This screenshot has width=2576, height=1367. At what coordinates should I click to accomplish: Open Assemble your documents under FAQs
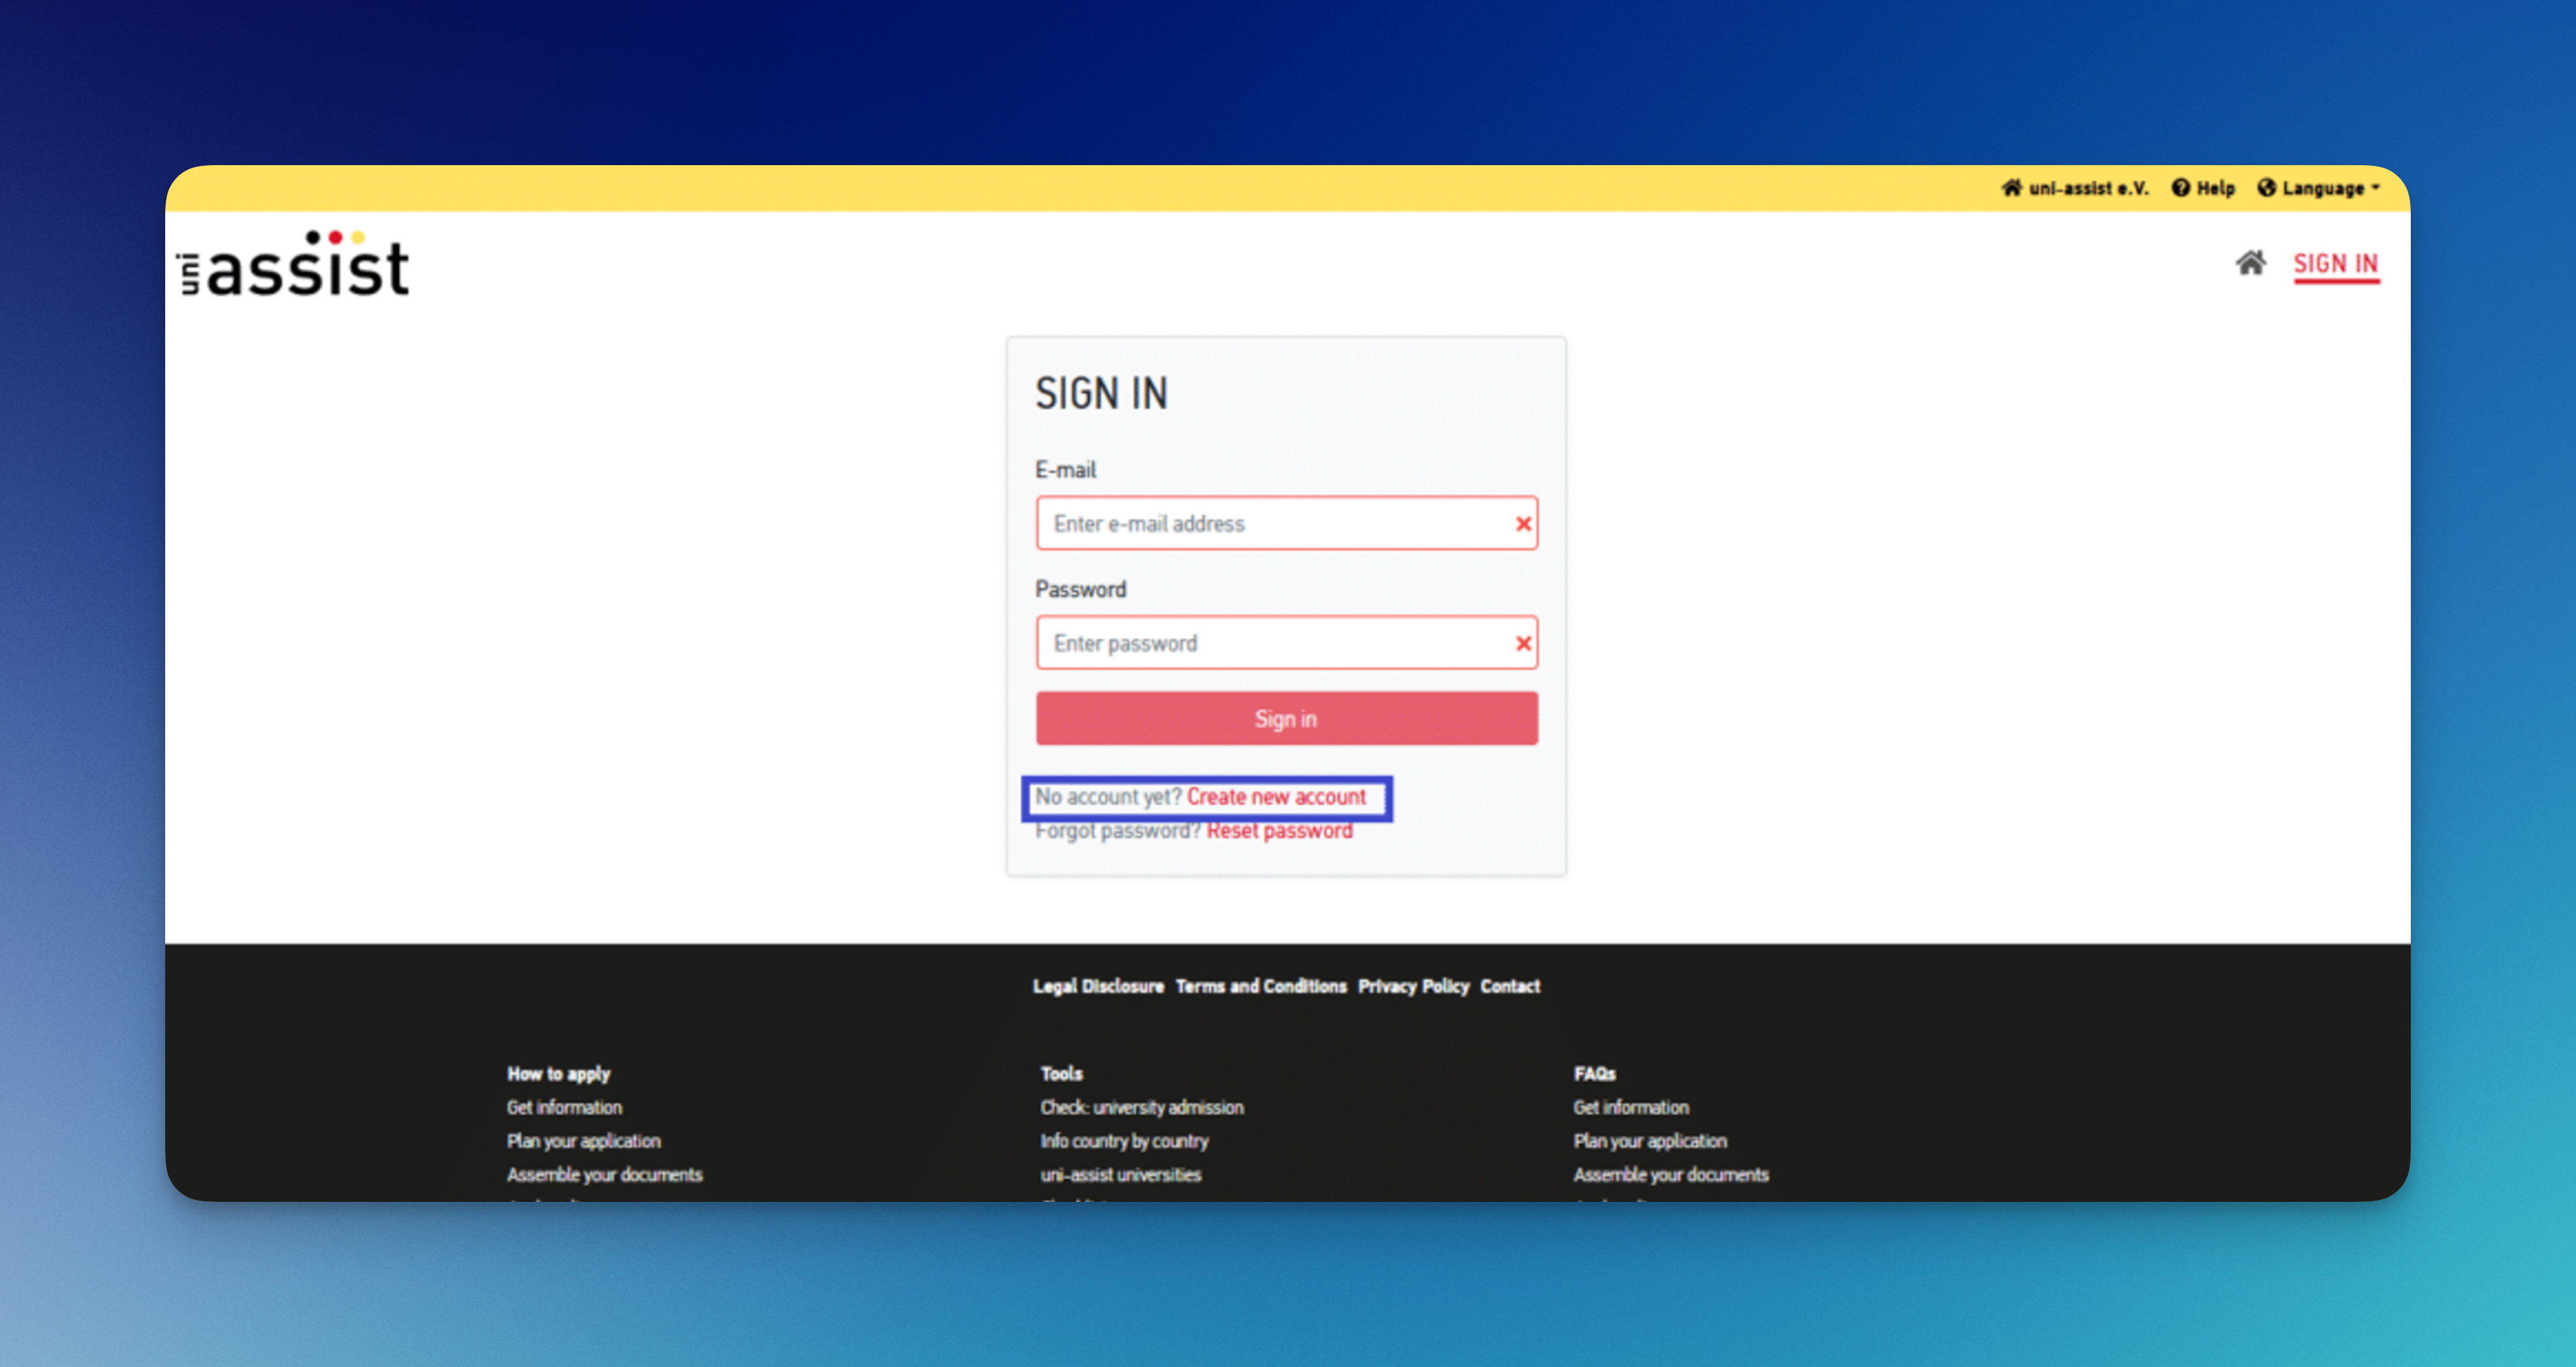(1671, 1174)
